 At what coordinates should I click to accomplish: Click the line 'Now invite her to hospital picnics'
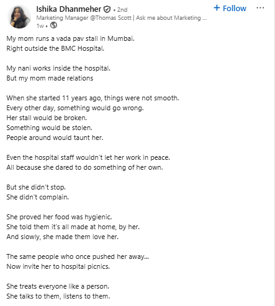[58, 266]
